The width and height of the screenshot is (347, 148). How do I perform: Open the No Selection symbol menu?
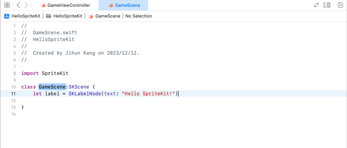(139, 16)
